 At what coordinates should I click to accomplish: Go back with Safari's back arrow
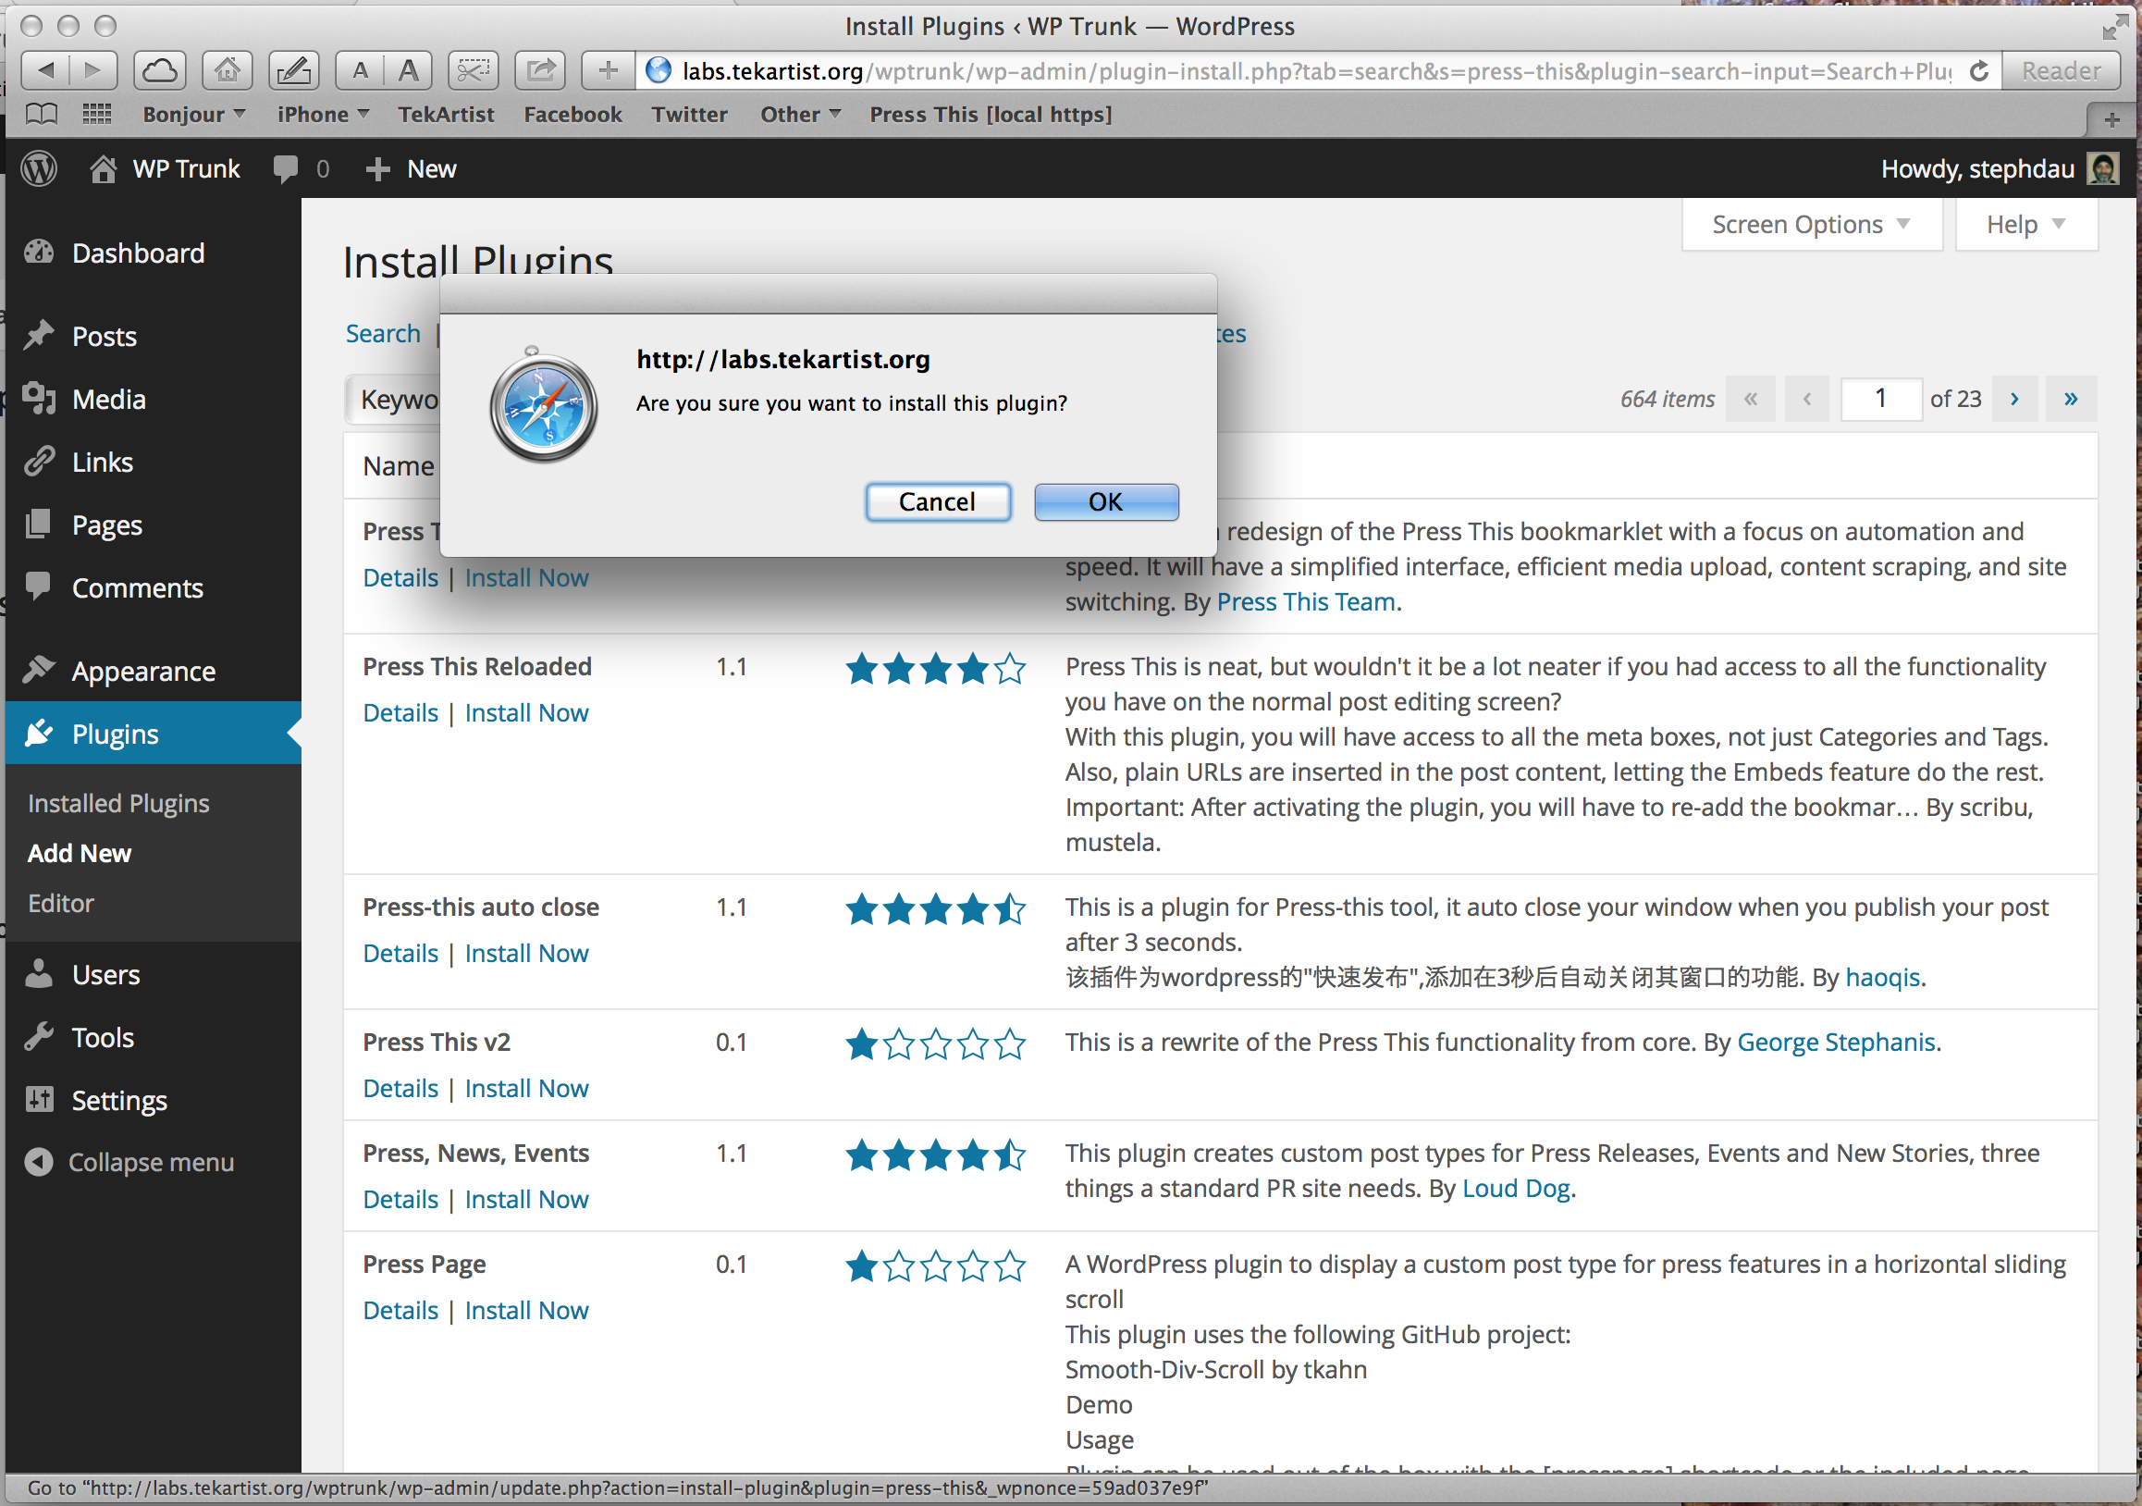[46, 70]
